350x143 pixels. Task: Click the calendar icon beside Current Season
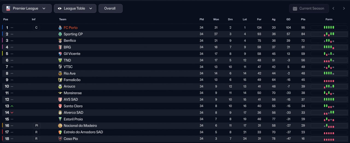[x=295, y=8]
